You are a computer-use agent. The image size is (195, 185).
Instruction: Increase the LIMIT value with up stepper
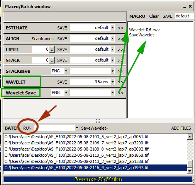tap(52, 48)
